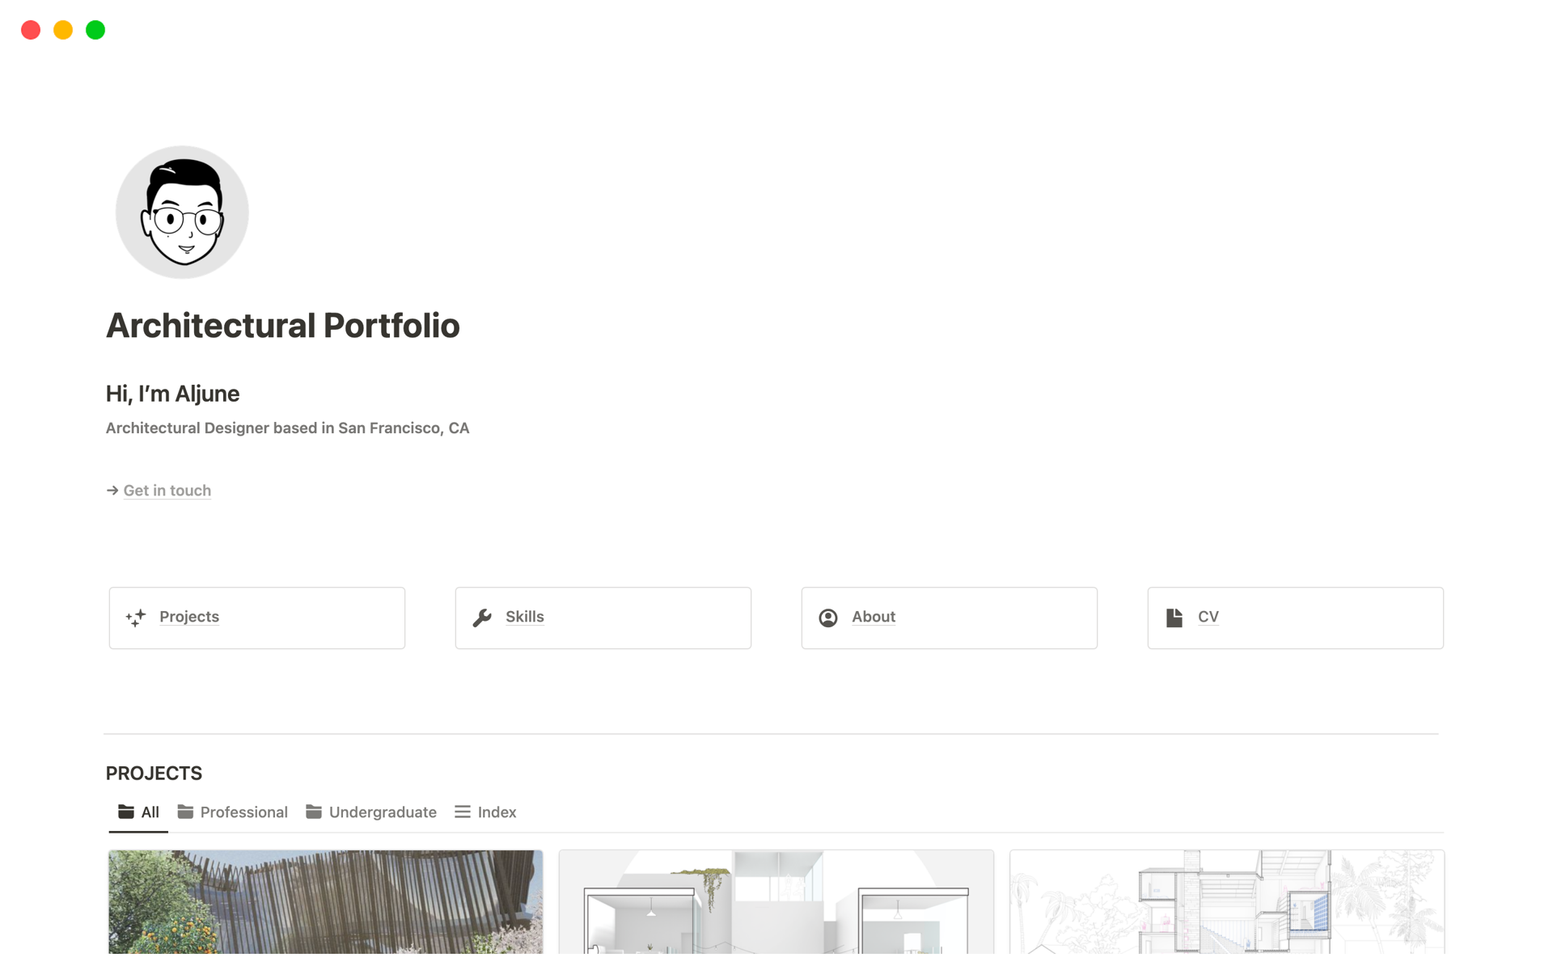Open the Skills page link

[x=525, y=617]
